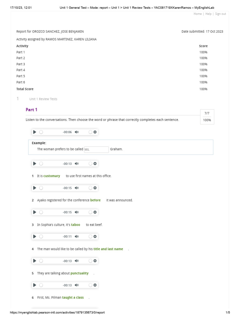Viewport: 240px width, 320px height.
Task: Open settings gear on question 1's audio
Action: point(95,163)
